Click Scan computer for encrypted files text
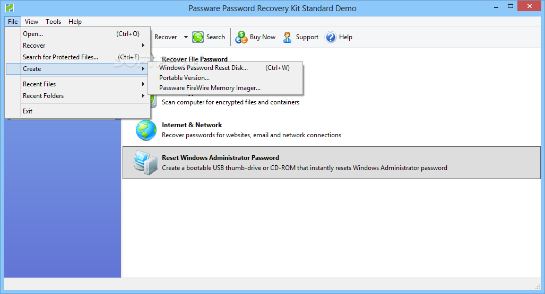This screenshot has width=545, height=294. (230, 102)
